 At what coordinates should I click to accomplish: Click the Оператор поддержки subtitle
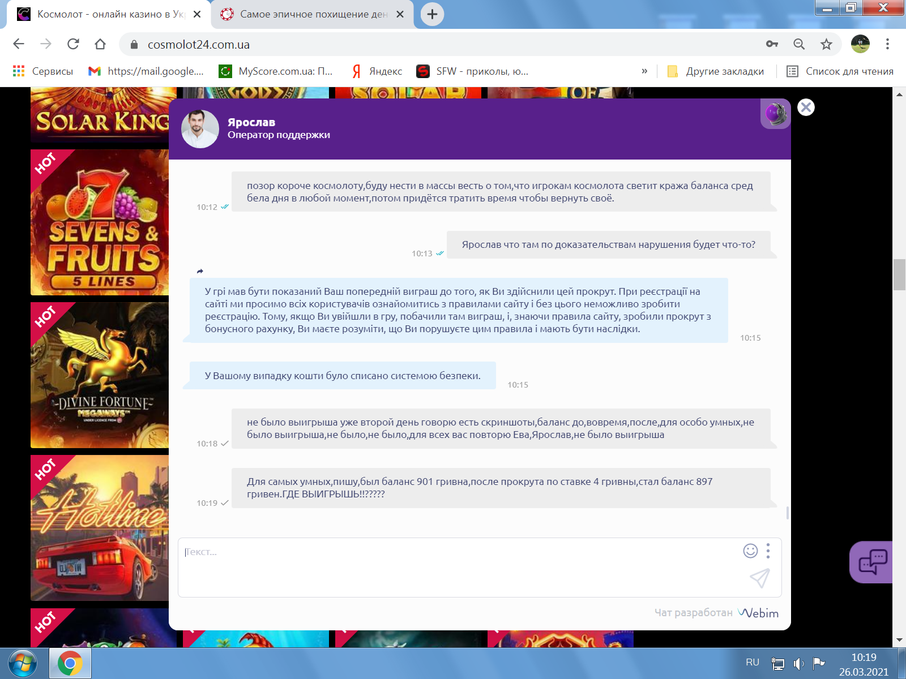click(x=279, y=135)
